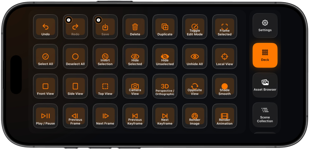Step to Previous Frame
The height and width of the screenshot is (150, 327).
75,116
